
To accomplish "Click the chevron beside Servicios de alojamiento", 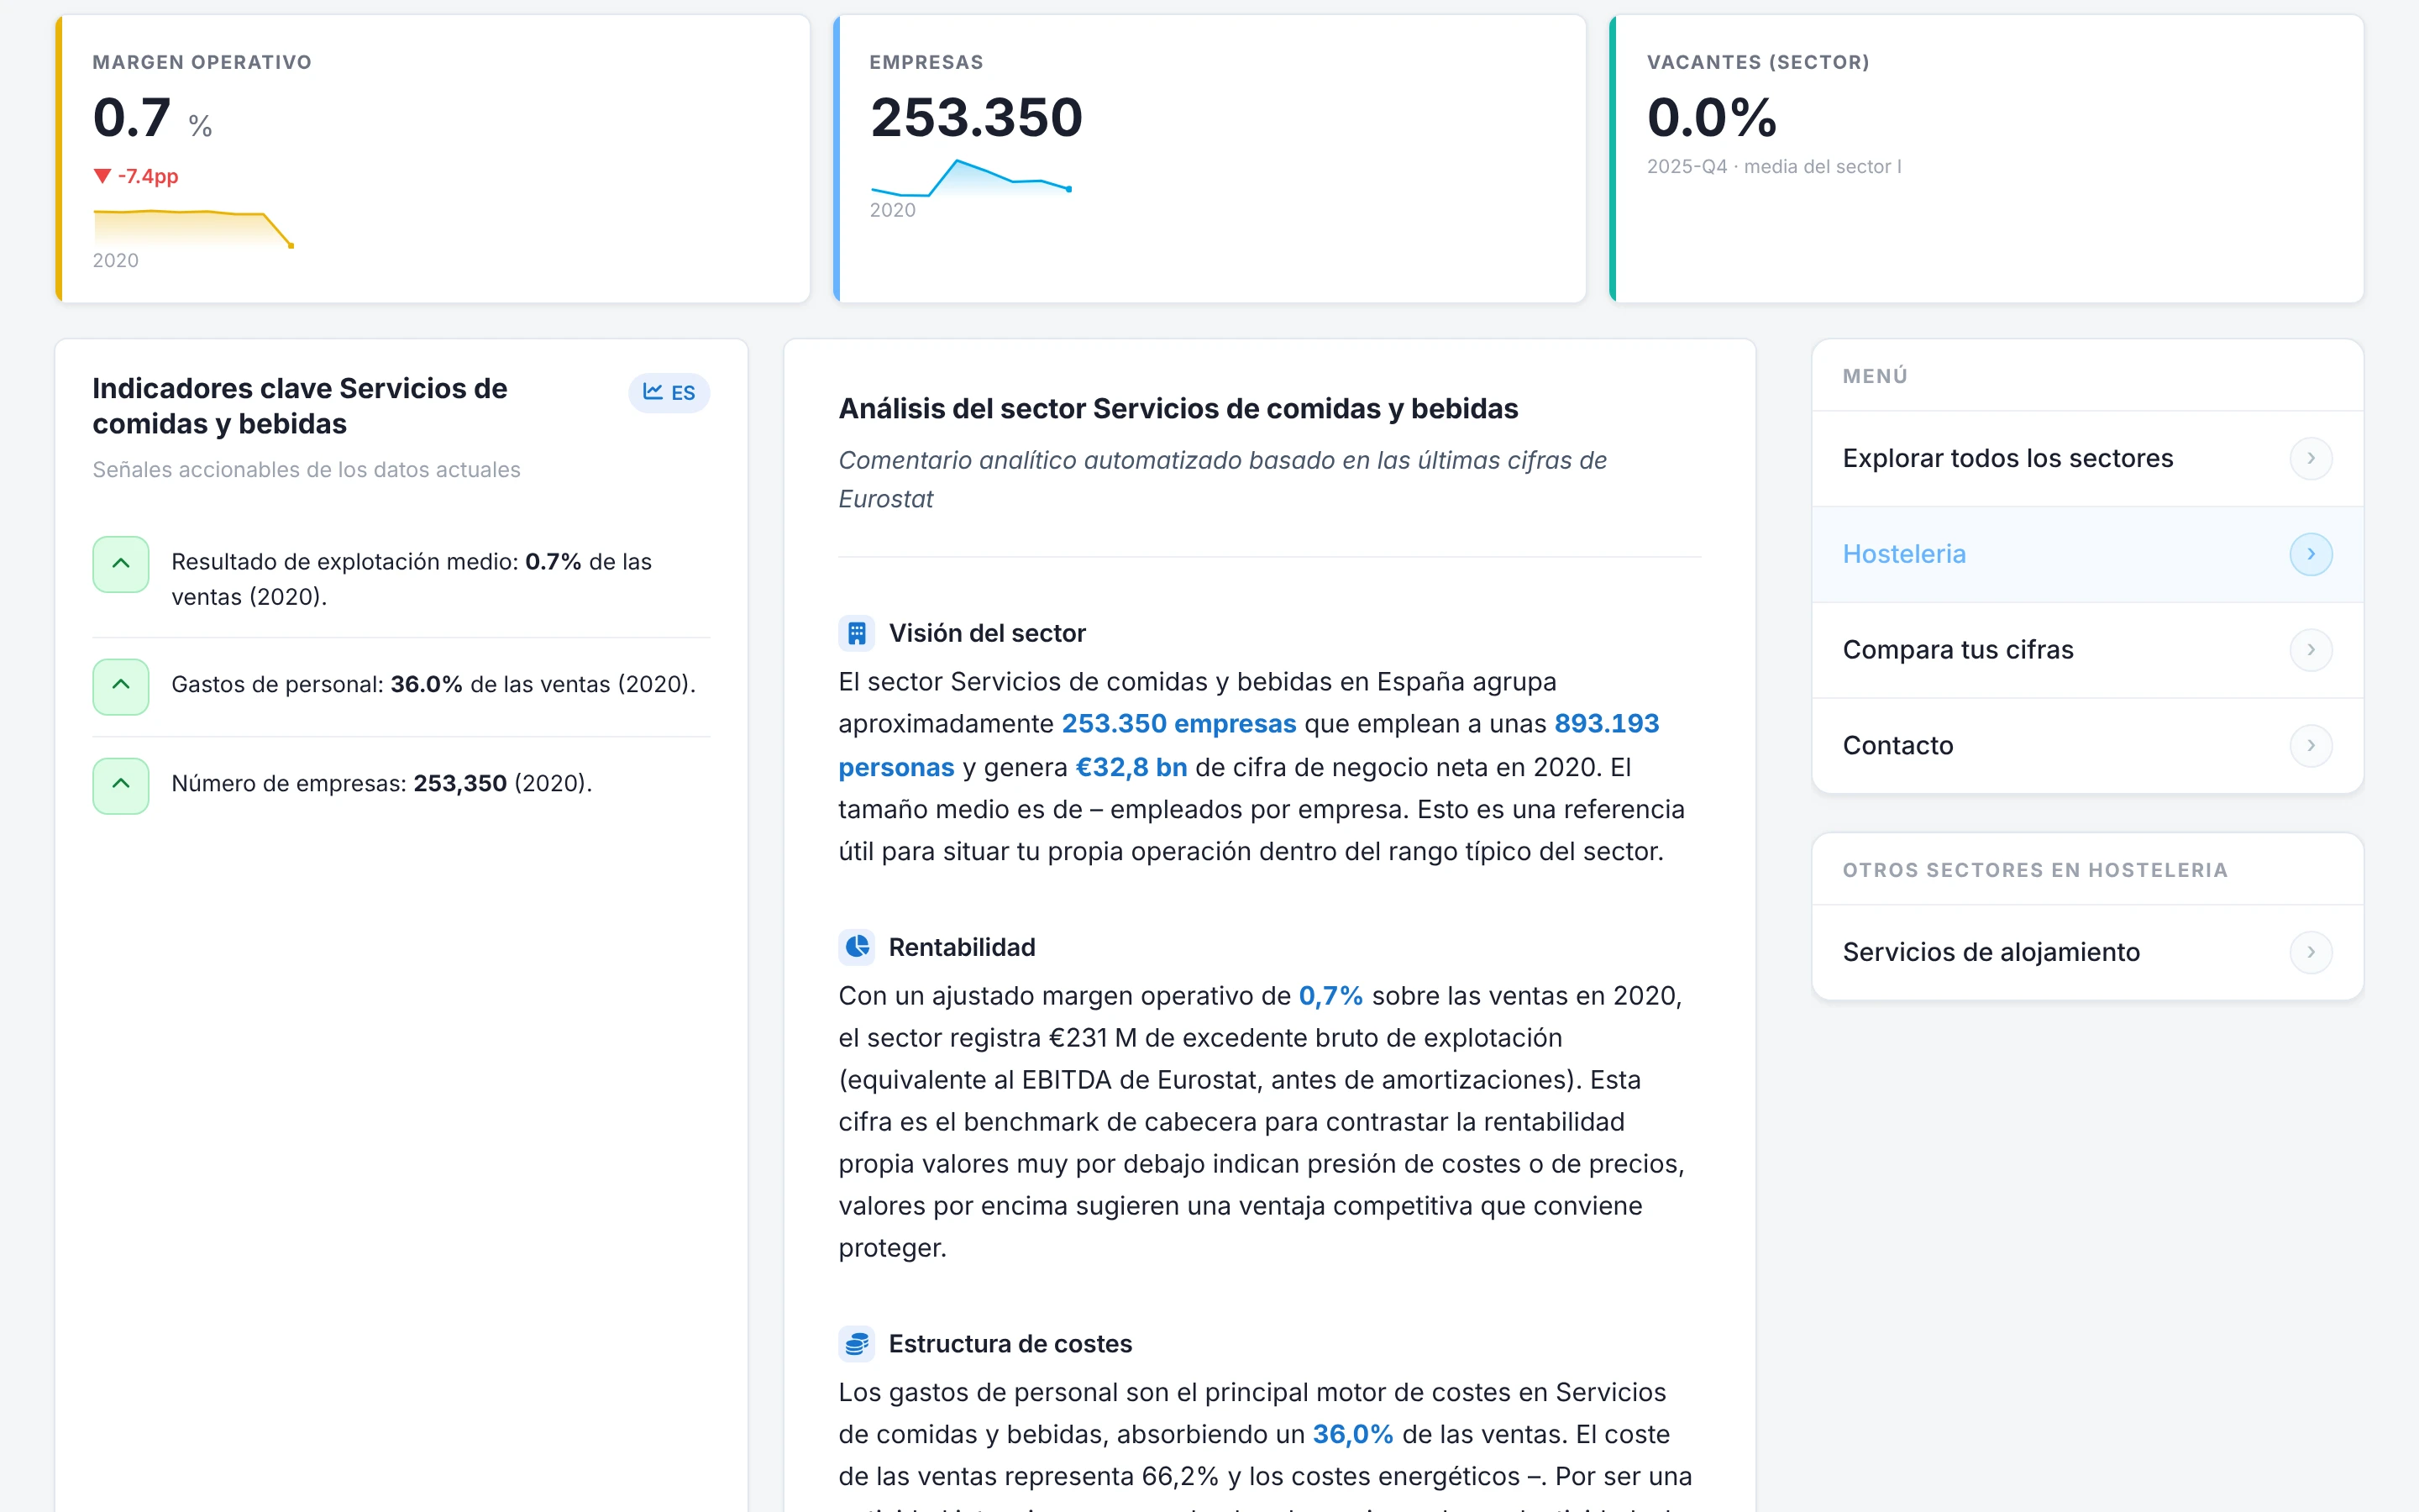I will (2311, 952).
